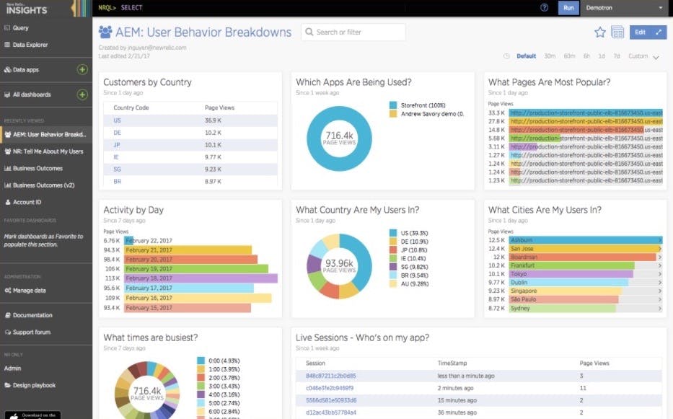
Task: Expand the Ashburn row arrow
Action: 660,240
